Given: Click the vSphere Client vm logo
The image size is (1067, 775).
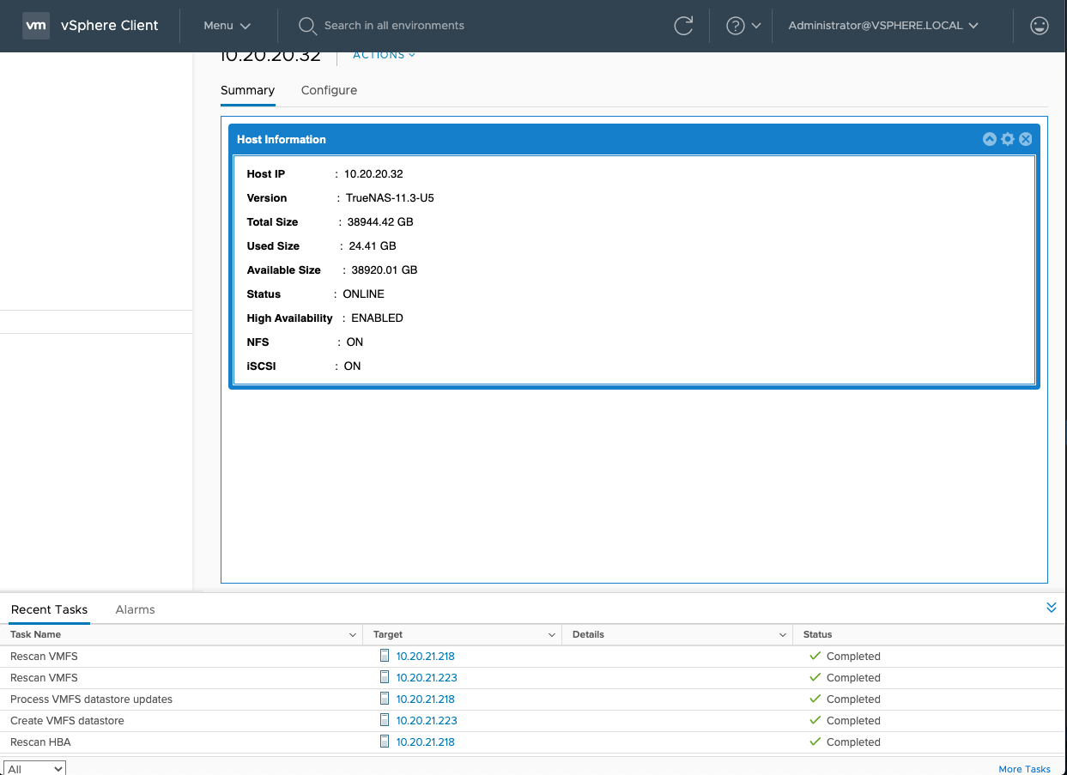Looking at the screenshot, I should [35, 26].
